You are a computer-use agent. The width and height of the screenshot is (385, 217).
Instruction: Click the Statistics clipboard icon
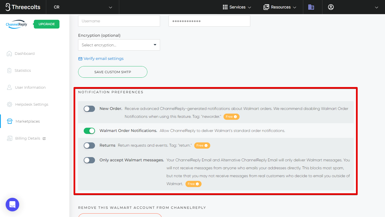click(x=9, y=70)
